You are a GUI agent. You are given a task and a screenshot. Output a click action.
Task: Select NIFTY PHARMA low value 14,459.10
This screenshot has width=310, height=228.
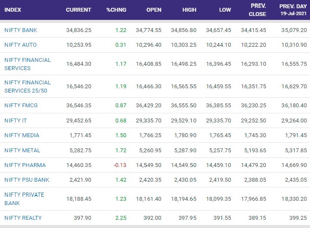coord(219,165)
